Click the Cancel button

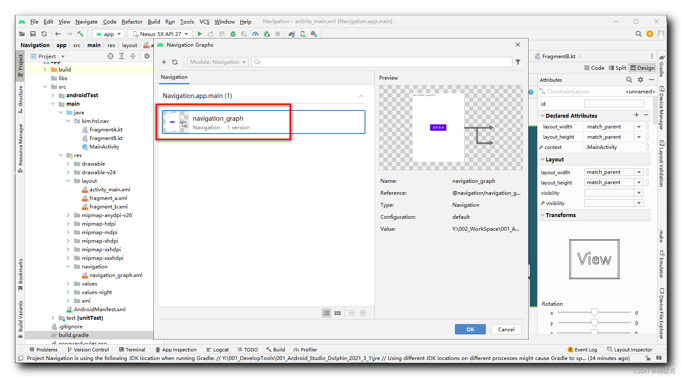506,329
